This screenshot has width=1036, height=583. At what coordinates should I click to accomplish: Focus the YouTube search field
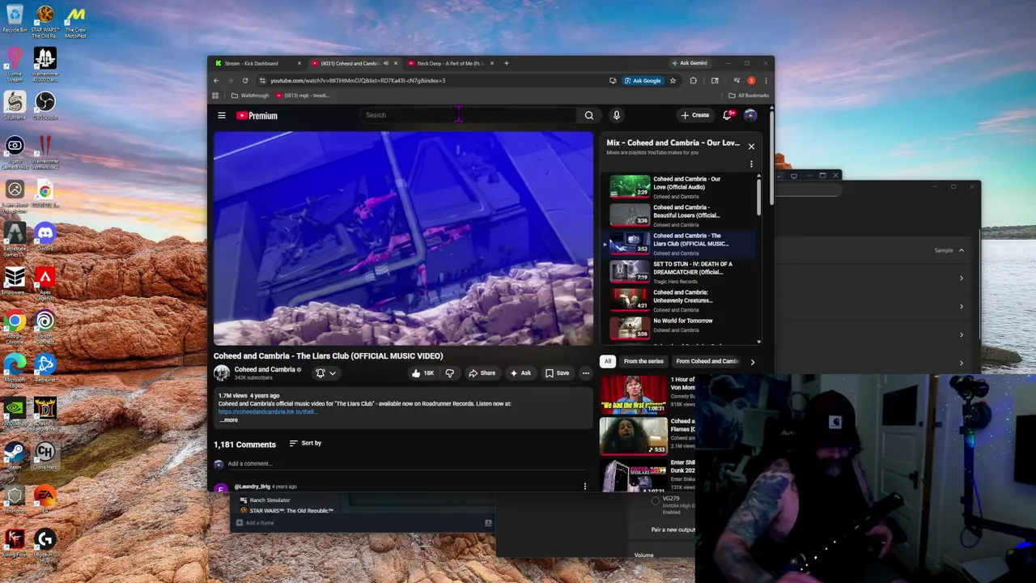click(468, 115)
